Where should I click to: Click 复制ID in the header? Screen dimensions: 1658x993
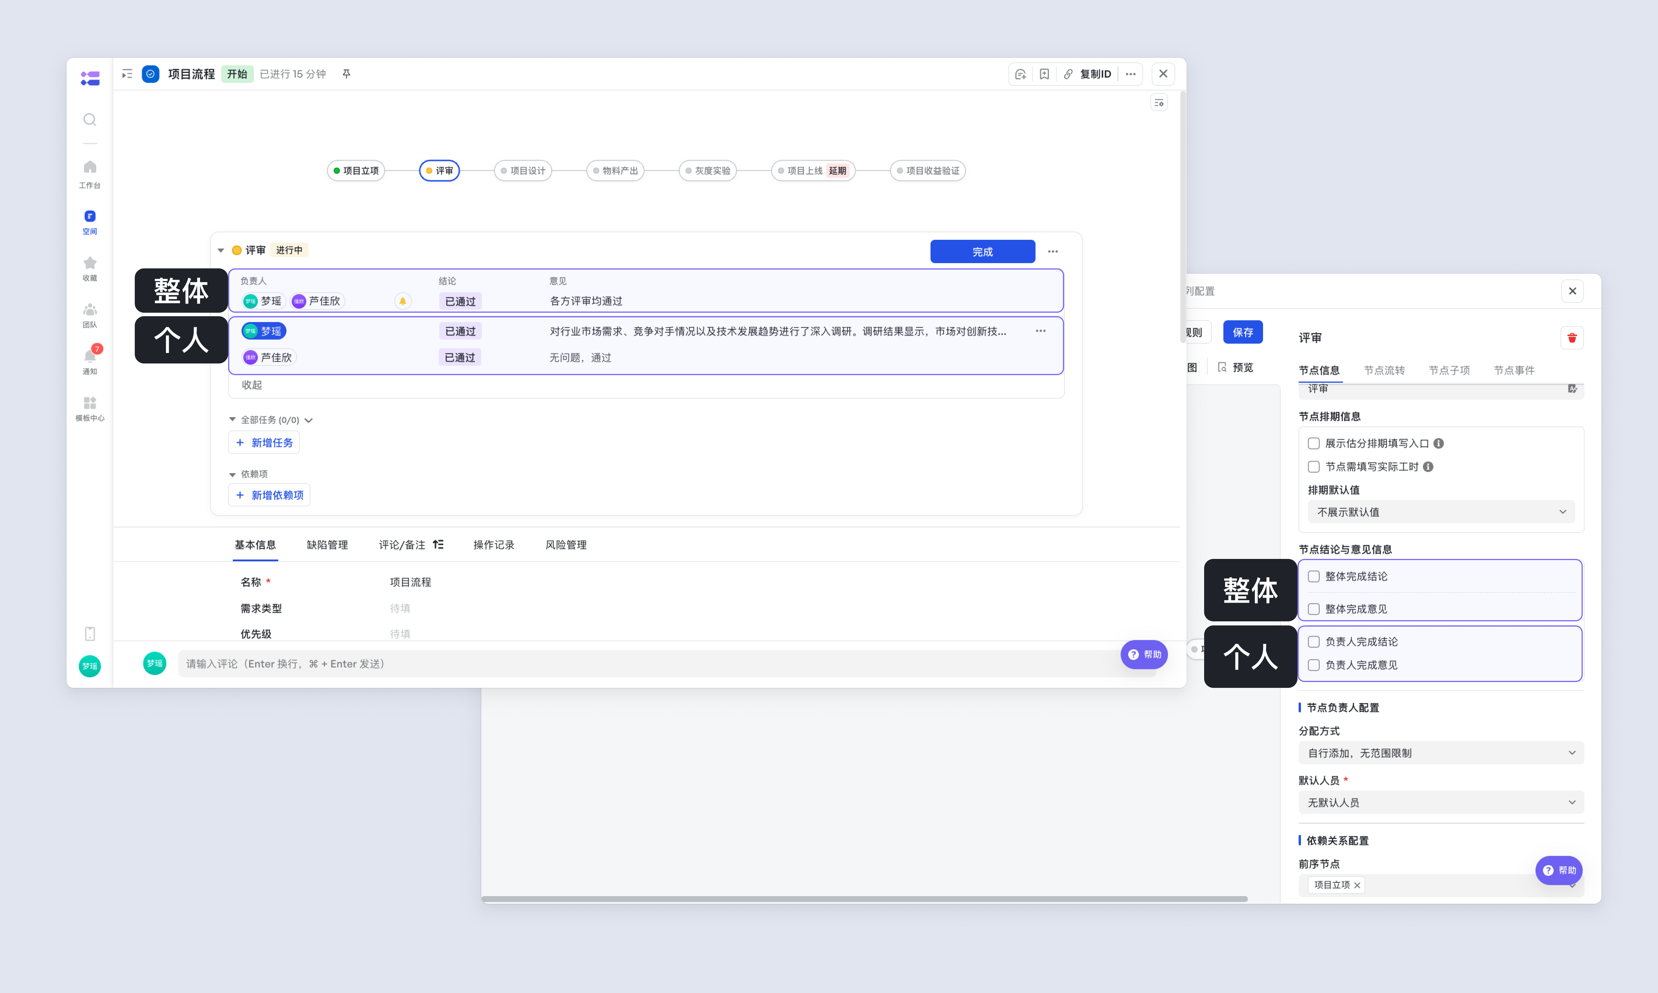tap(1095, 74)
